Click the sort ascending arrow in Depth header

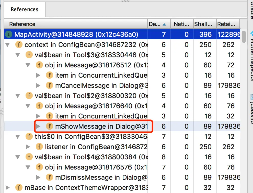click(164, 25)
